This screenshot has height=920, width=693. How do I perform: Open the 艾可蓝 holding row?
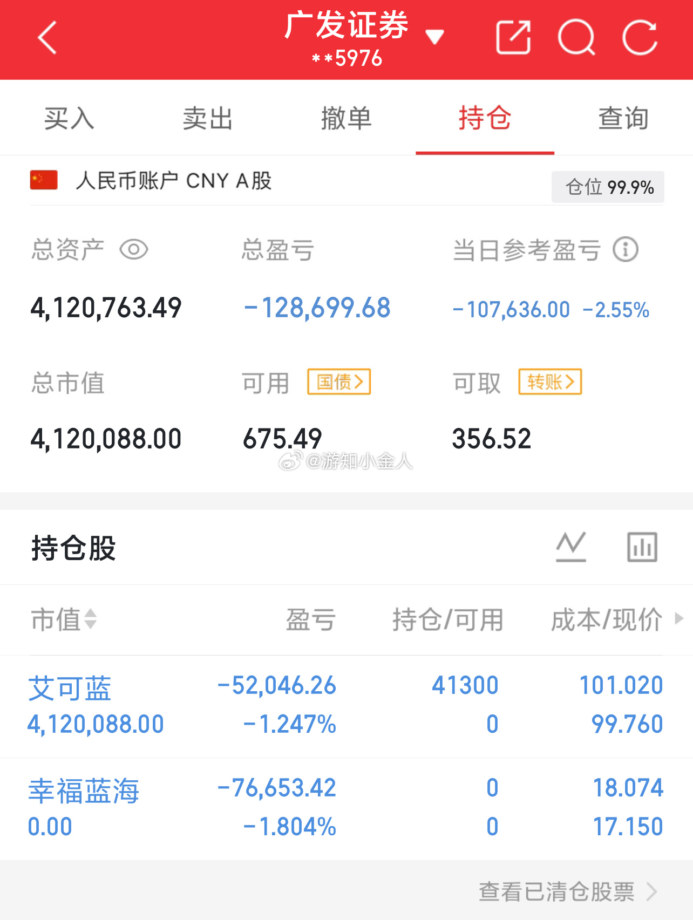pos(346,706)
